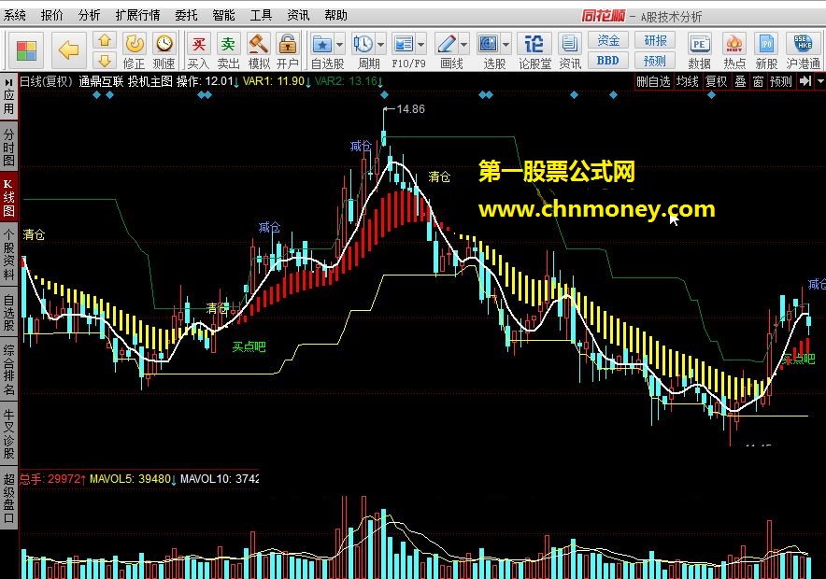The height and width of the screenshot is (579, 826).
Task: Click the yellow down arrow icon
Action: click(x=105, y=60)
